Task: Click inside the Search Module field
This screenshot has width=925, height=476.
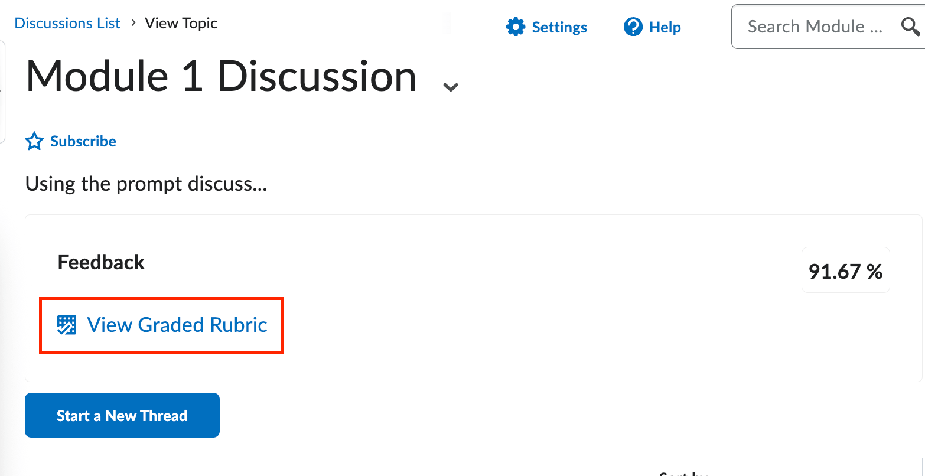Action: click(815, 27)
